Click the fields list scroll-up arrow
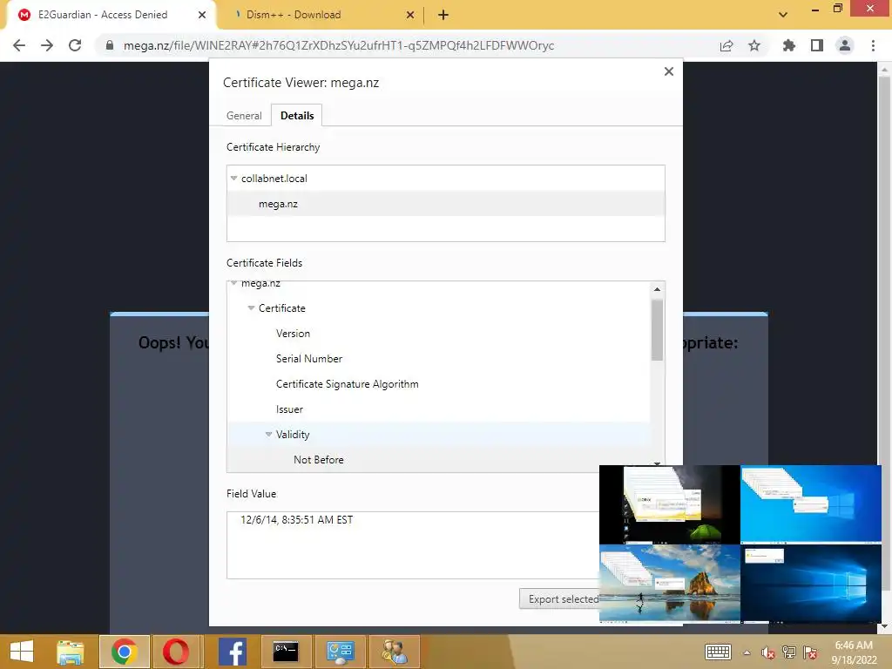 tap(657, 289)
